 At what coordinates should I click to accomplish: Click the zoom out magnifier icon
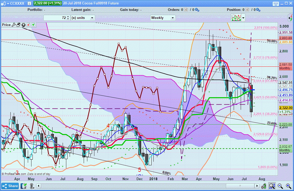pos(280,186)
